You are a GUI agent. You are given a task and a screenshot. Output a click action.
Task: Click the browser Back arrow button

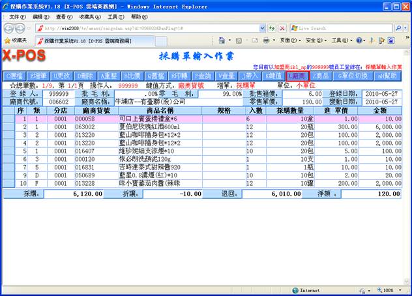10,28
